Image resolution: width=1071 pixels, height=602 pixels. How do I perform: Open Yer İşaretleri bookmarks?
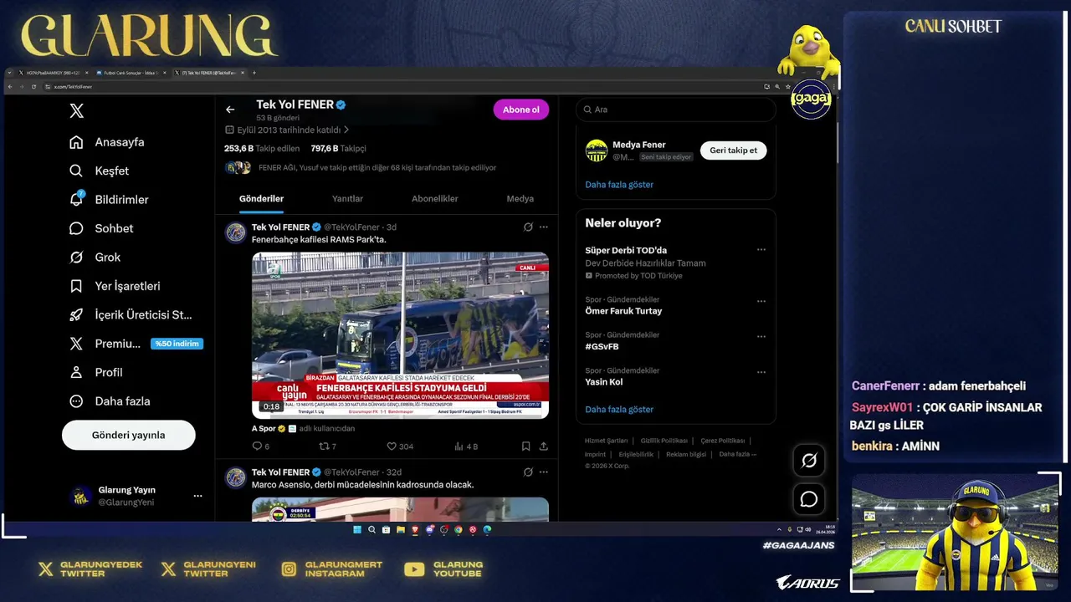(x=115, y=286)
